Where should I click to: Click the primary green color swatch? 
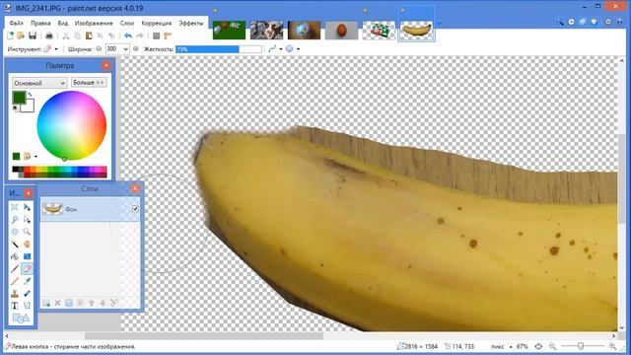click(19, 98)
